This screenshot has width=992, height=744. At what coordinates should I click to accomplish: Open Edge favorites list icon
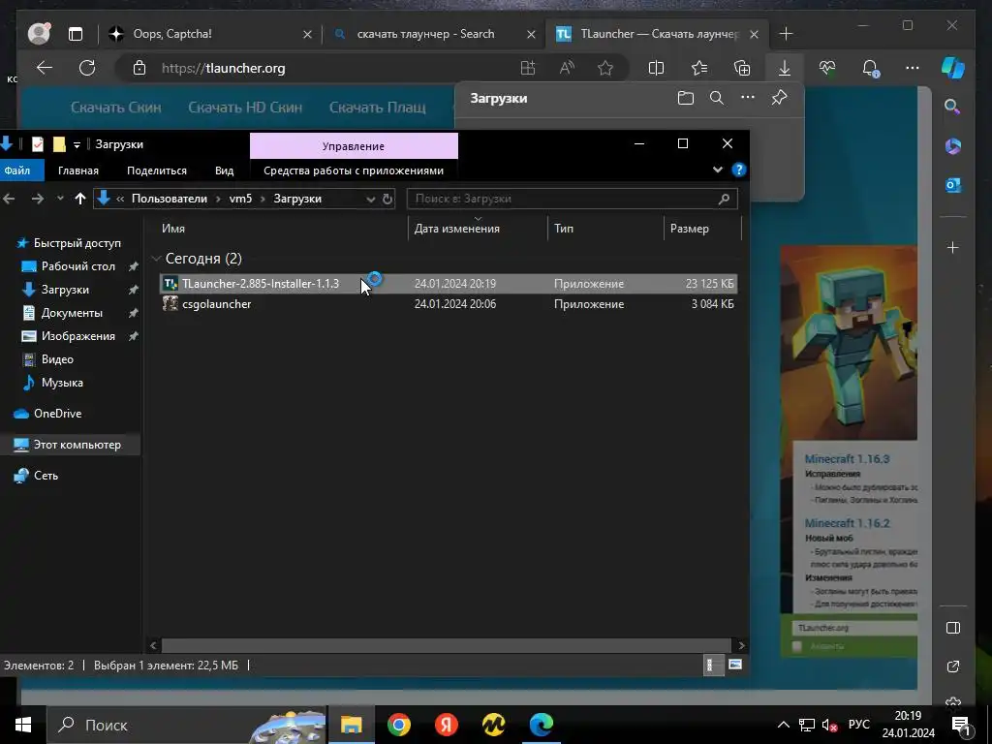pos(699,68)
